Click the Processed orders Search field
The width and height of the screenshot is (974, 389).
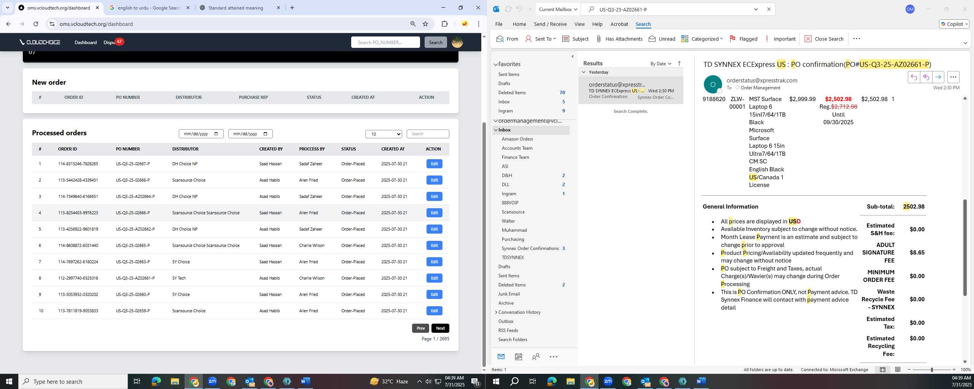428,134
